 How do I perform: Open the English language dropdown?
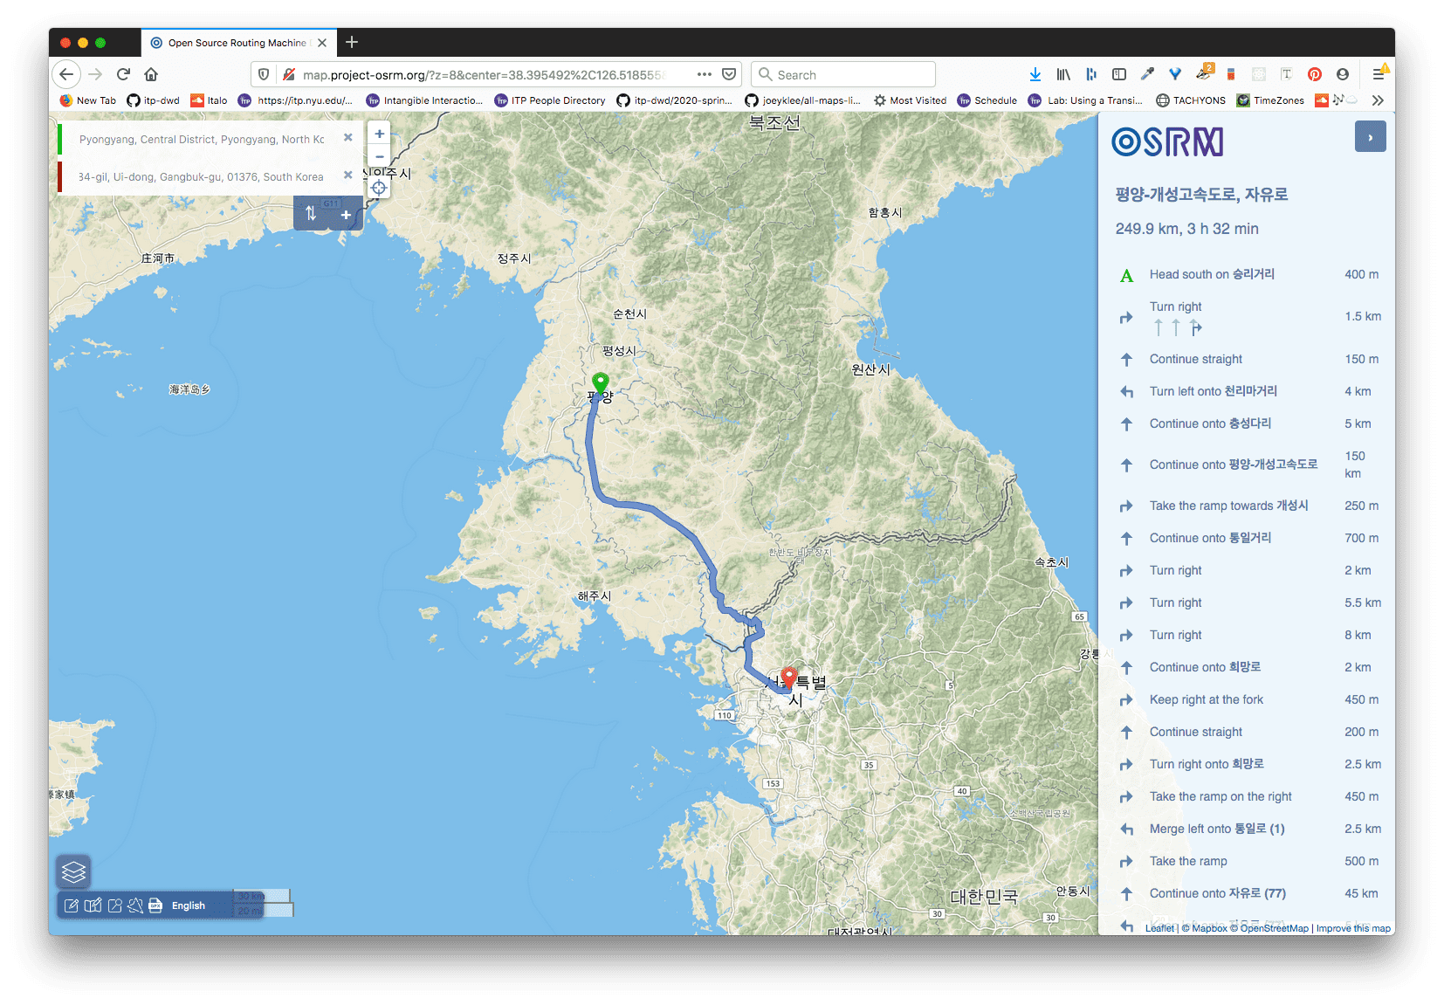[189, 905]
